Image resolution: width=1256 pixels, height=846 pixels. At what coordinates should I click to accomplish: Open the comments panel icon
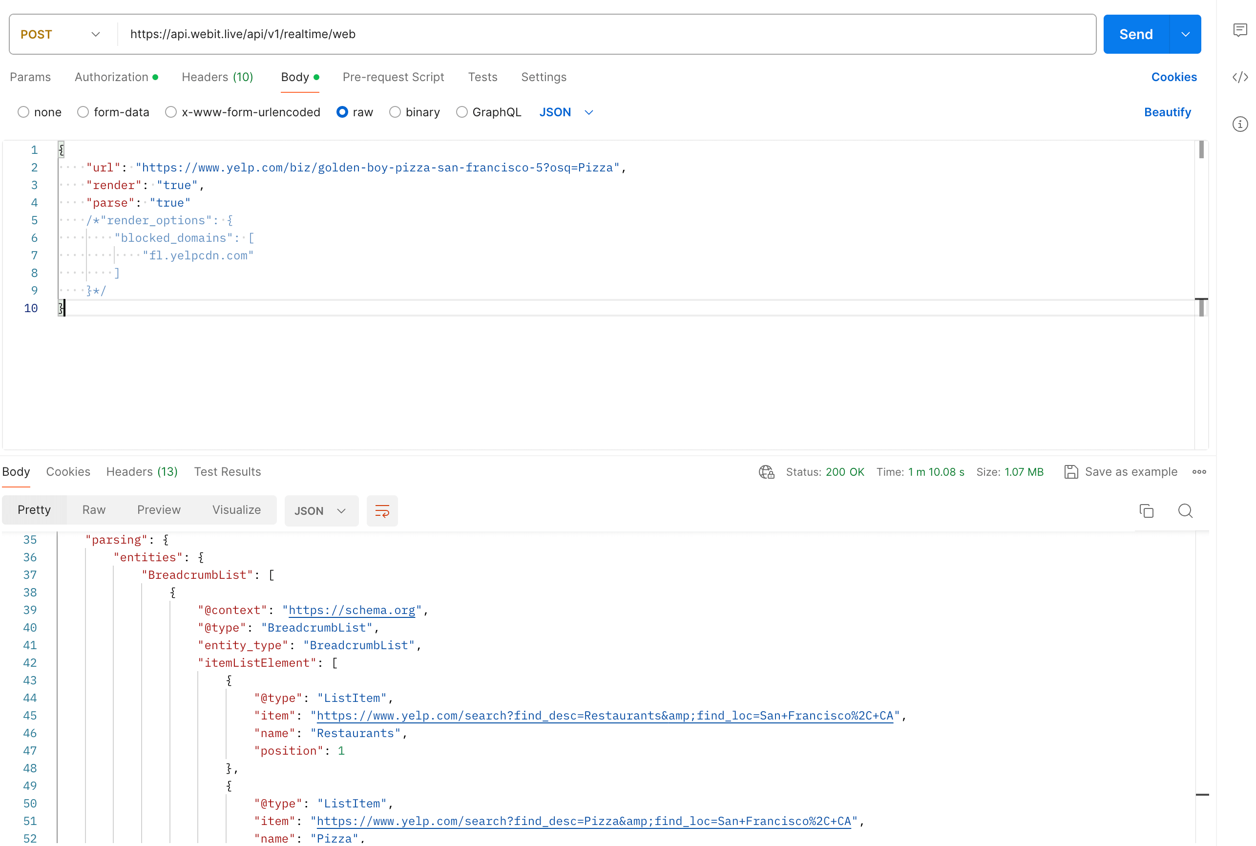pyautogui.click(x=1240, y=30)
